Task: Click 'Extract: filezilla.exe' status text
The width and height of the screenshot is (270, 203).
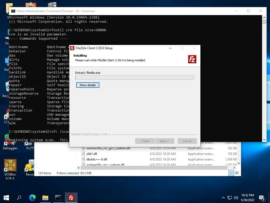Action: pyautogui.click(x=88, y=73)
